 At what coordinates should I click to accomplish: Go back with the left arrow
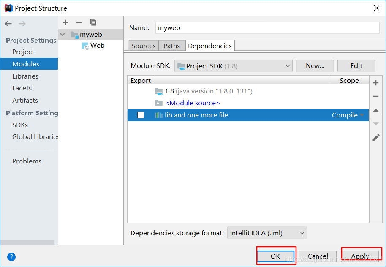[8, 24]
